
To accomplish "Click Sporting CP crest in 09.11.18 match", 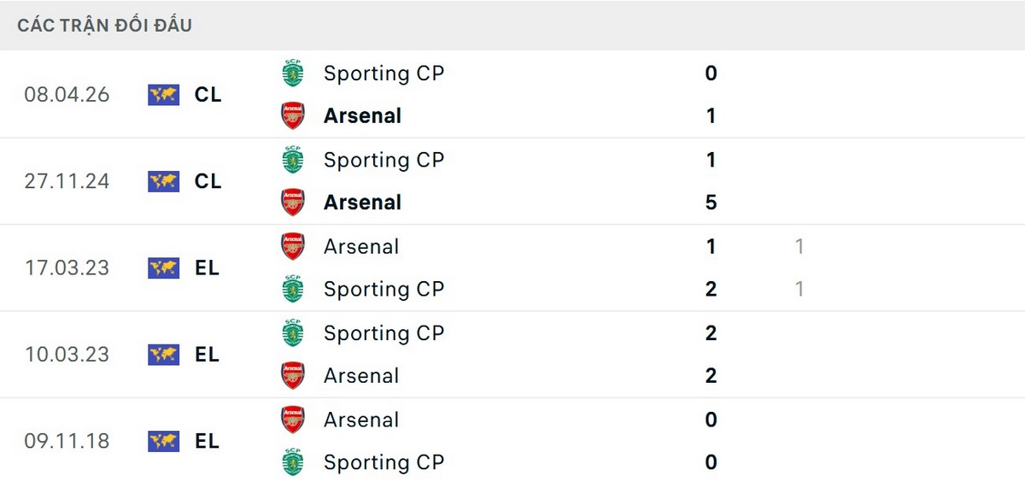I will tap(293, 462).
